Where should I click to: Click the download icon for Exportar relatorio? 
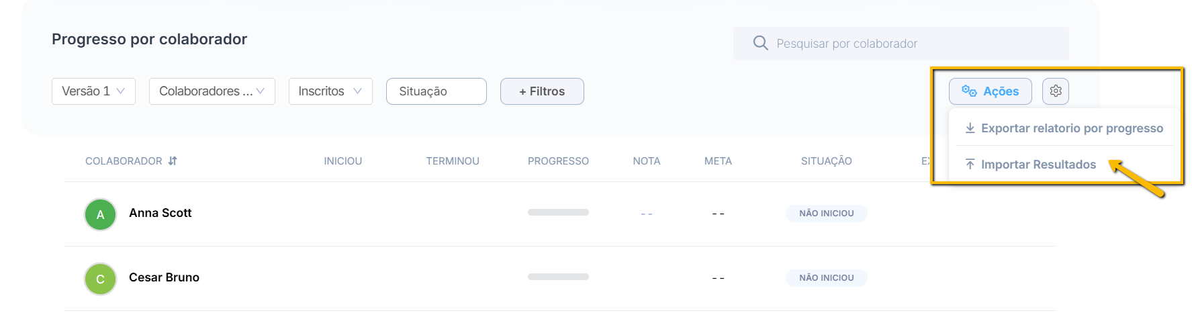970,128
